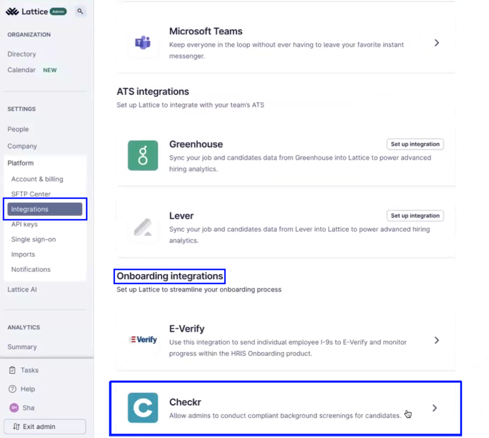
Task: Click the Onboarding integrations heading
Action: pos(170,276)
